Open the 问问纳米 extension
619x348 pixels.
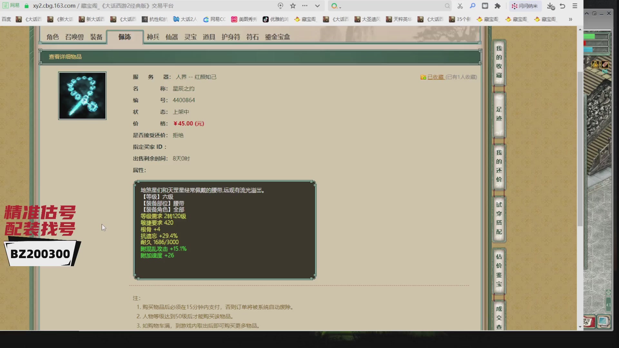pos(525,6)
